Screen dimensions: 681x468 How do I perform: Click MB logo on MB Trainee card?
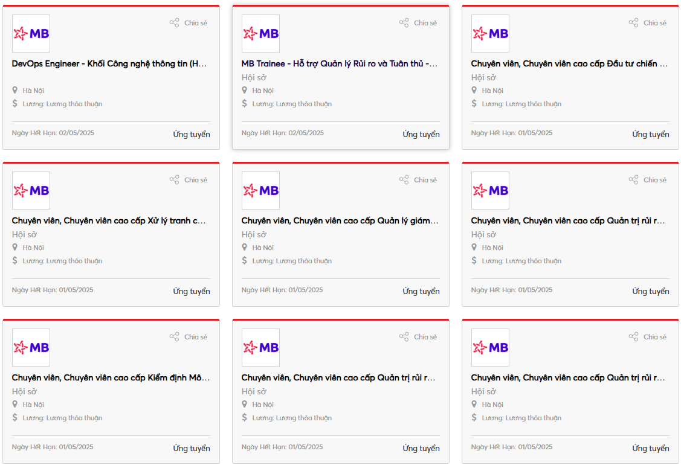pyautogui.click(x=260, y=34)
